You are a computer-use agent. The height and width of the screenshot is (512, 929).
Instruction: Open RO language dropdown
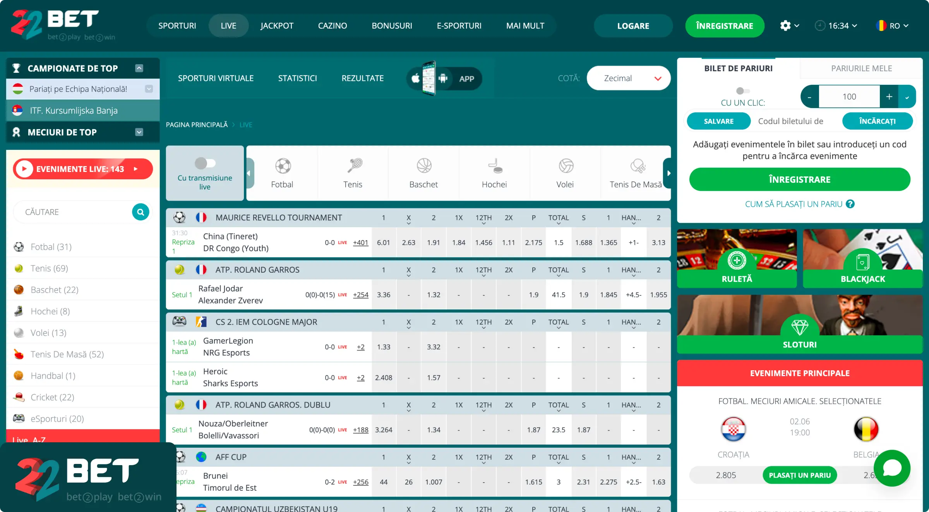(x=892, y=26)
